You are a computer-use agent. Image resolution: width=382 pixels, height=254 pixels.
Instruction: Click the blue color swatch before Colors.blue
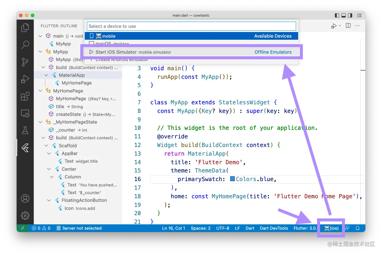tap(232, 179)
